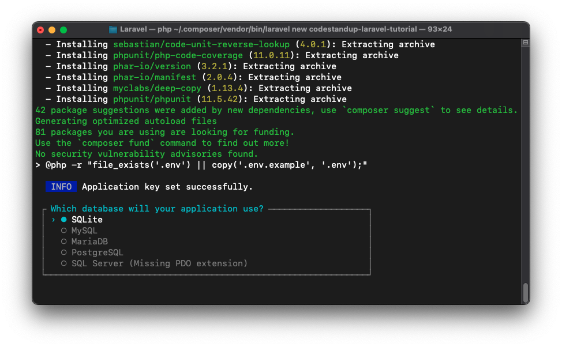The image size is (562, 347).
Task: Choose the MySQL radio option
Action: click(x=84, y=231)
